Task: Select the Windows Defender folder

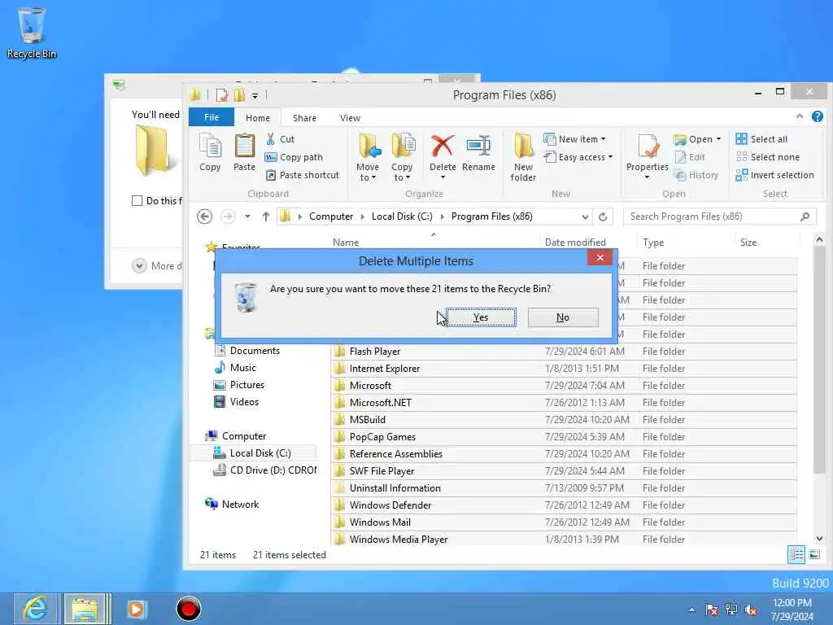Action: [564, 505]
